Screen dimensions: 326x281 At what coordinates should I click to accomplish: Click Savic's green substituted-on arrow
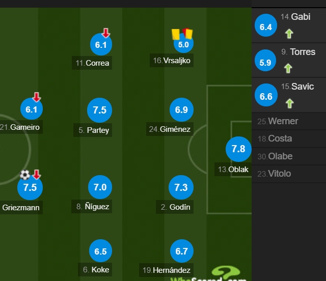pos(289,103)
